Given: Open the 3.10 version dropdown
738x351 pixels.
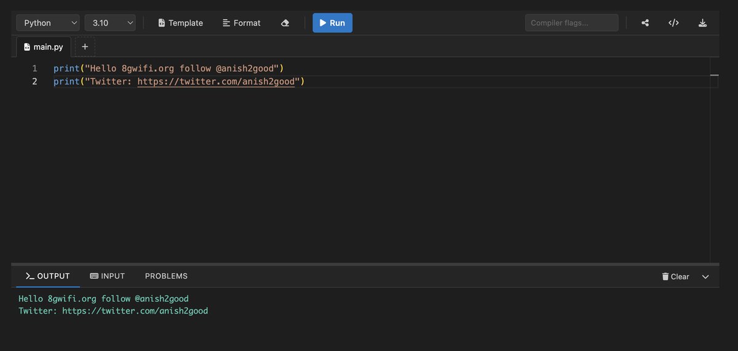Looking at the screenshot, I should 110,23.
